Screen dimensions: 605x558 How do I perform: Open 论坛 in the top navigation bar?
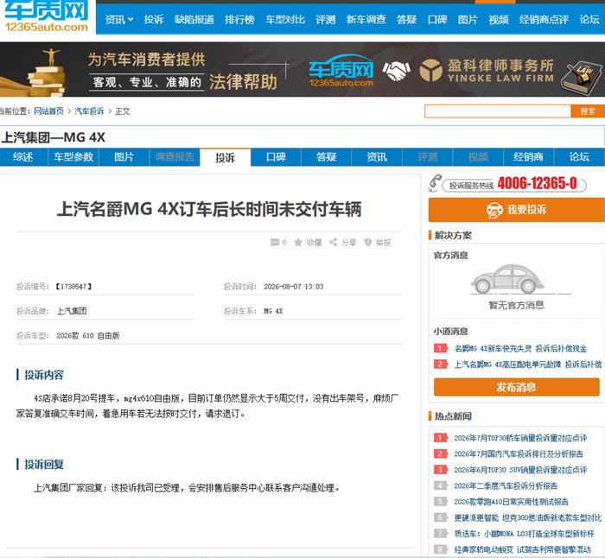point(589,19)
